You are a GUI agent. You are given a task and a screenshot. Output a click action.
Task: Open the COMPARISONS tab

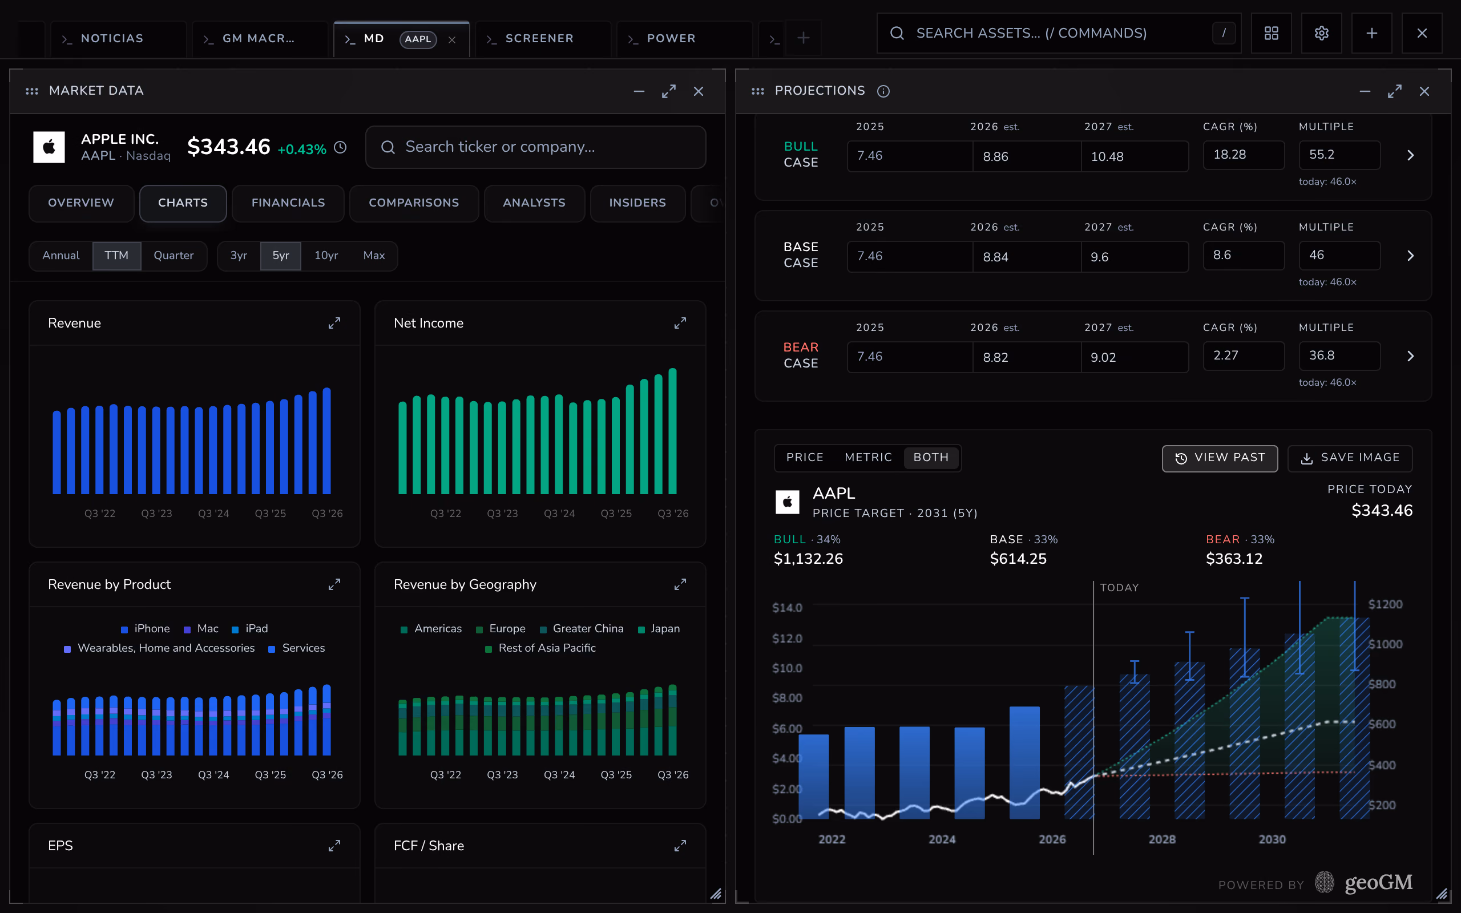(x=414, y=204)
